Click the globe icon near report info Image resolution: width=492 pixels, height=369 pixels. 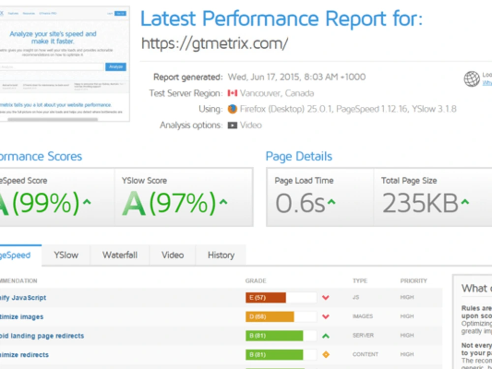point(472,79)
